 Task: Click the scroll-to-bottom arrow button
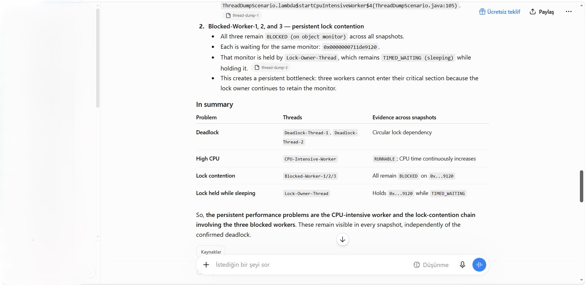pos(343,240)
